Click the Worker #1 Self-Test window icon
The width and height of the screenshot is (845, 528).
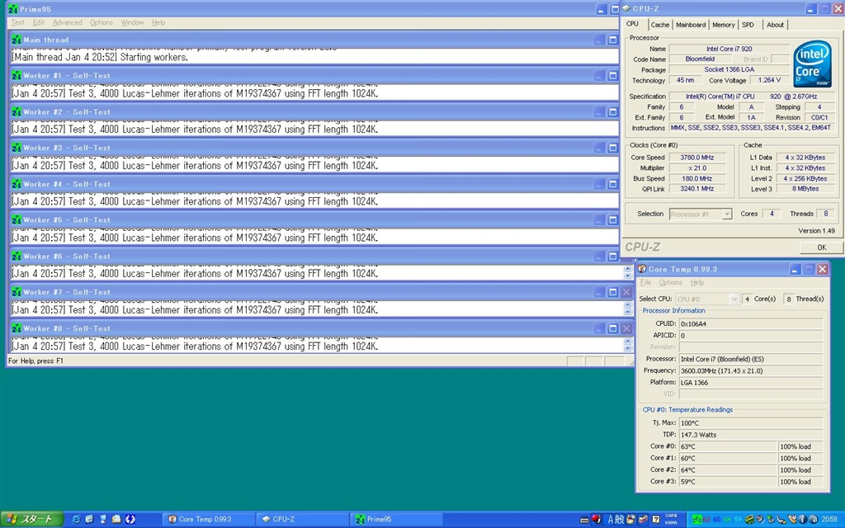click(x=16, y=76)
